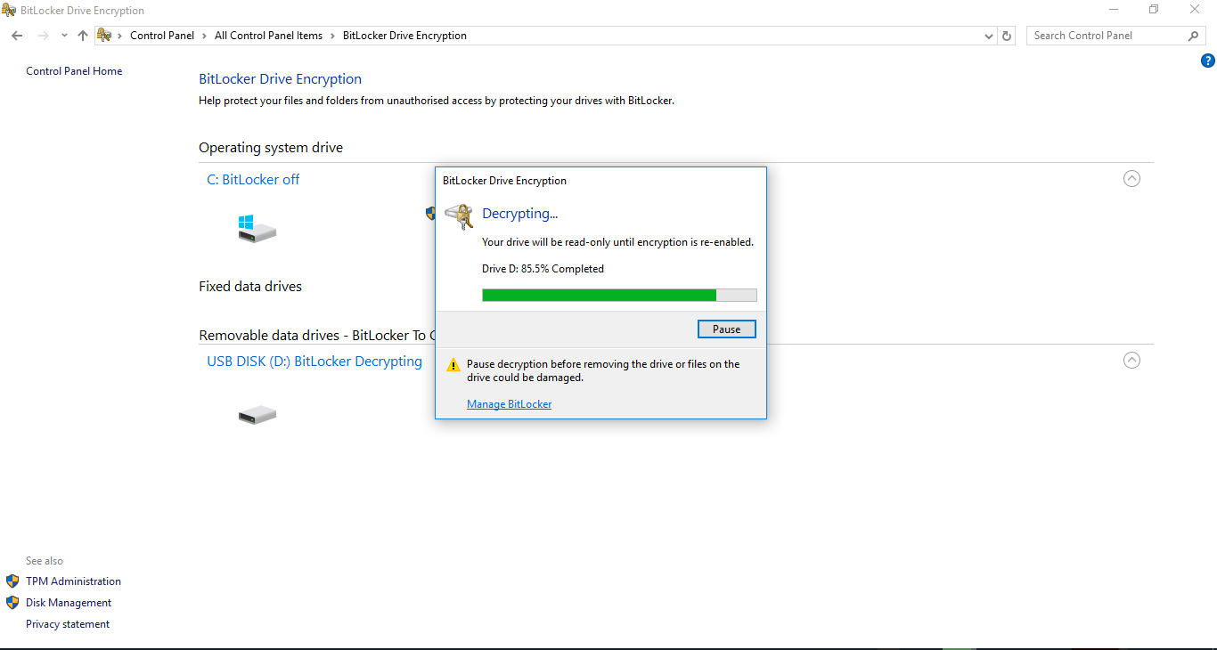The image size is (1217, 650).
Task: Click the search magnifier icon
Action: coord(1194,36)
